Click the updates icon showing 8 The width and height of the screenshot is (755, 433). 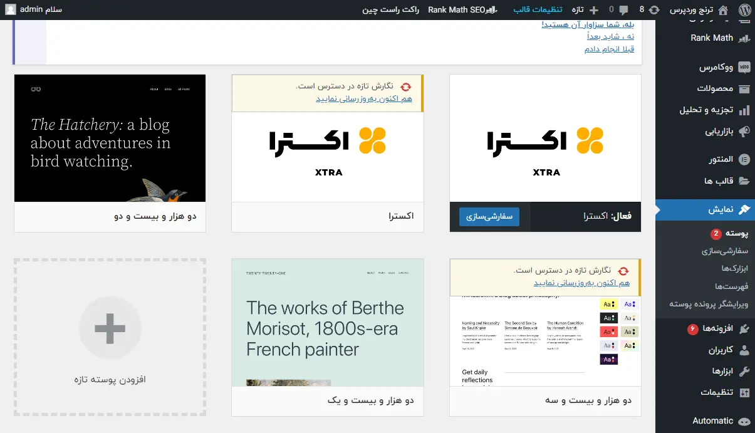click(x=654, y=10)
